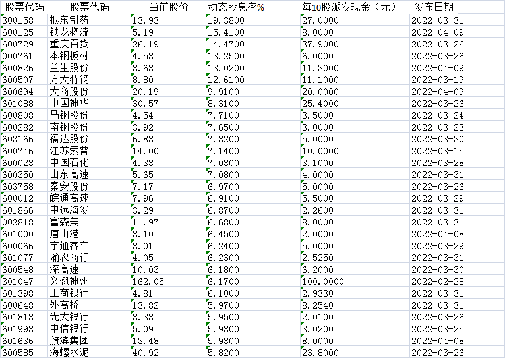Click stock code 000761
Image resolution: width=505 pixels, height=358 pixels.
(18, 56)
